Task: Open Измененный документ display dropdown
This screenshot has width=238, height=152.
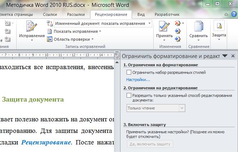Action: coord(150,23)
